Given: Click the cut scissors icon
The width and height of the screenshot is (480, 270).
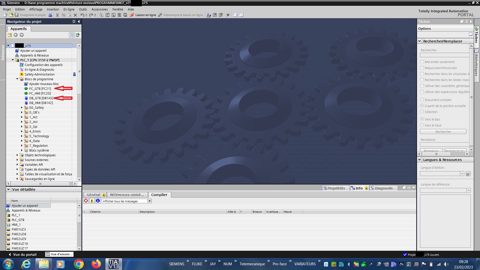Looking at the screenshot, I should point(57,15).
